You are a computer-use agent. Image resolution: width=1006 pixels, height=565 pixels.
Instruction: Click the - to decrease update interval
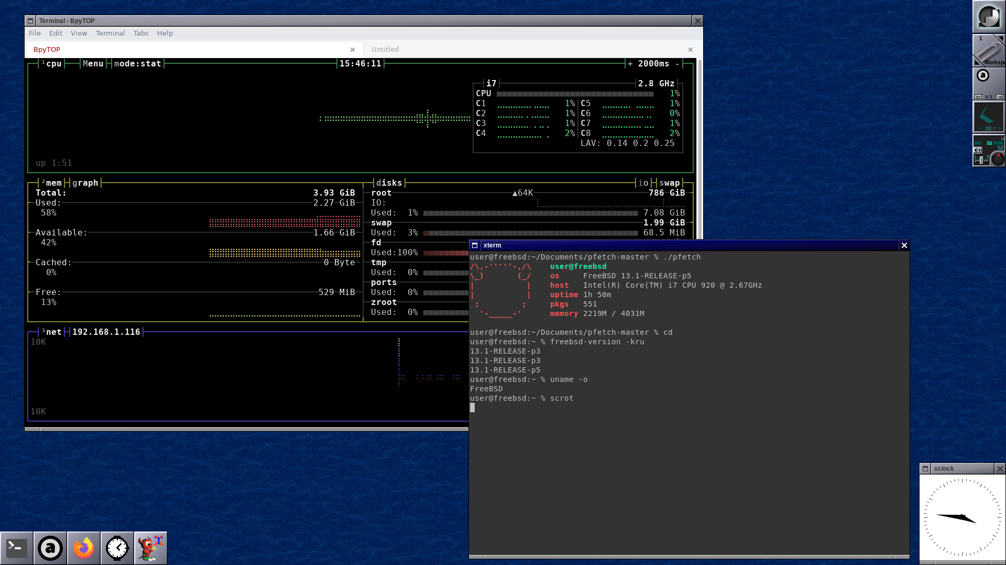click(677, 64)
